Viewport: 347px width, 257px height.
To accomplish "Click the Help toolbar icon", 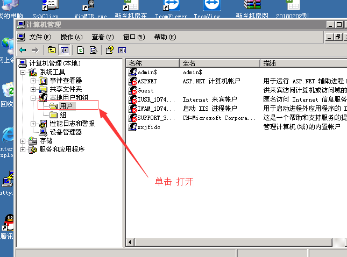I will [109, 50].
